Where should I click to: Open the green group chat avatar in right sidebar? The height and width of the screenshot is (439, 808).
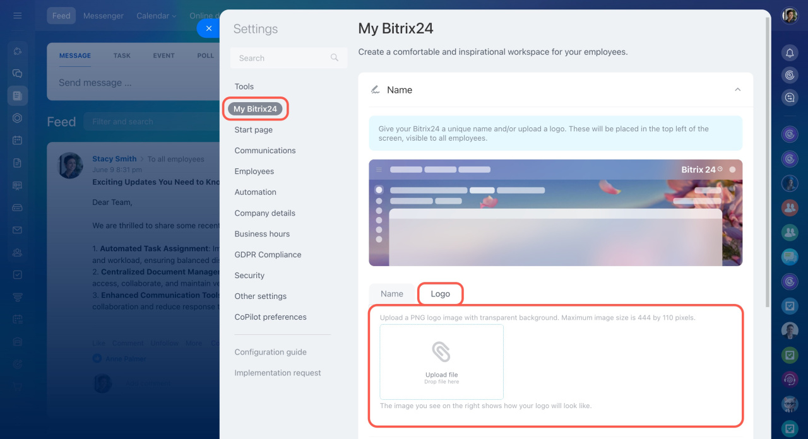(790, 232)
